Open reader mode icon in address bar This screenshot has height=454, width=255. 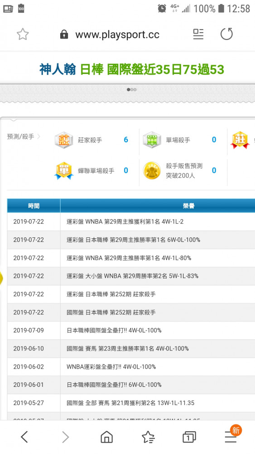point(198,34)
